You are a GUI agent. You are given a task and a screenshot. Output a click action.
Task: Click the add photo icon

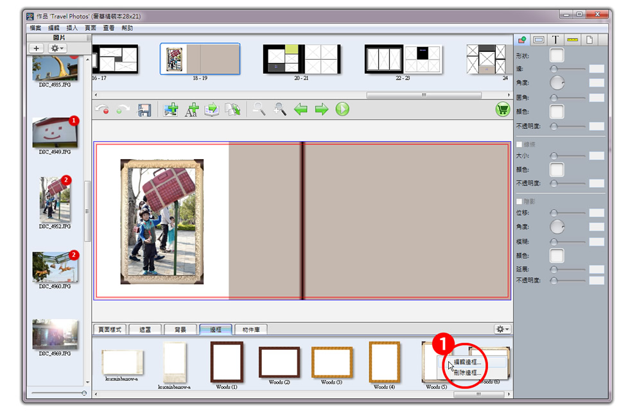point(170,110)
